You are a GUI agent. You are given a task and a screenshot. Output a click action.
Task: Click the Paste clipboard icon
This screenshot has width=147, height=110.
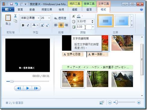click(8, 18)
